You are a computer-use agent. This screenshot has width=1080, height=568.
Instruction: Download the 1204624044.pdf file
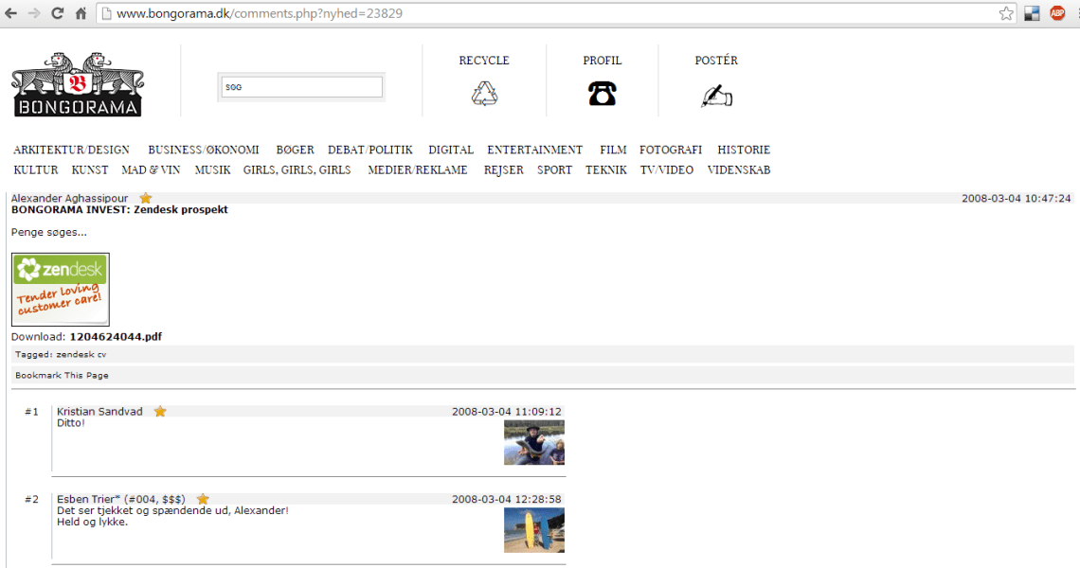coord(114,336)
